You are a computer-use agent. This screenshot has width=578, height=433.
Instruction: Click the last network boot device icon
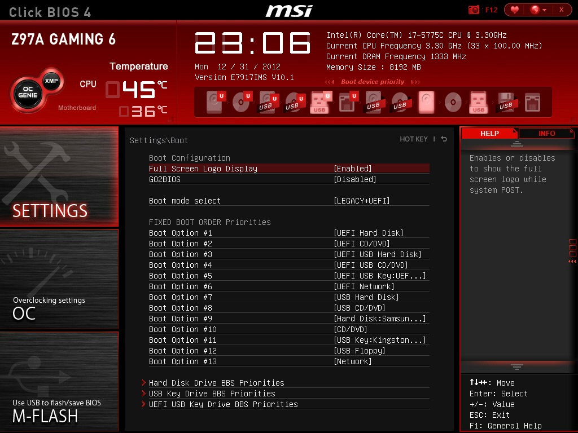[532, 103]
